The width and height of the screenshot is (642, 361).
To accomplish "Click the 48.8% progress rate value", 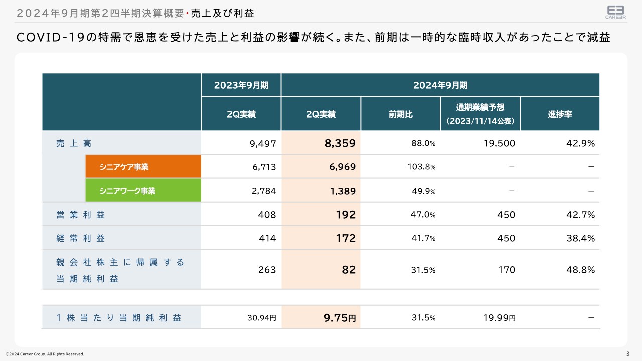I will (580, 270).
